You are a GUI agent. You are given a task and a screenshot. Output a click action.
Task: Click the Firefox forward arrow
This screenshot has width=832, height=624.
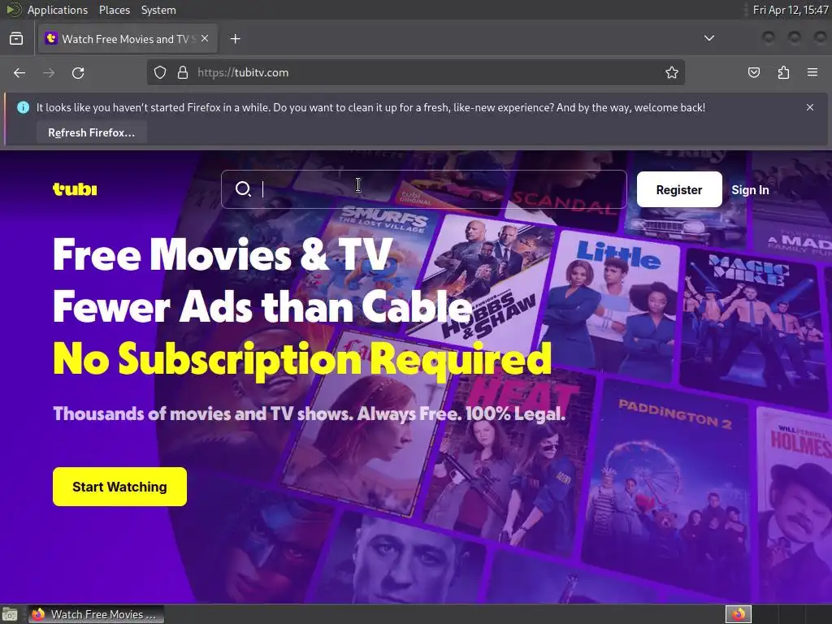[49, 72]
